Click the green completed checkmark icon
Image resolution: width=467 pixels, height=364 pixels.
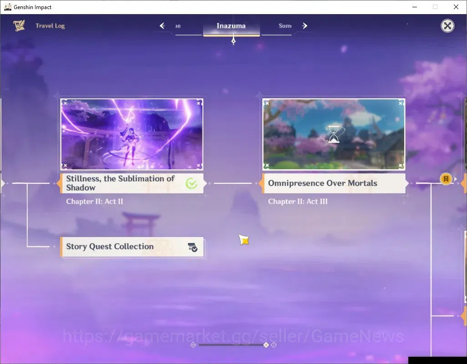191,183
